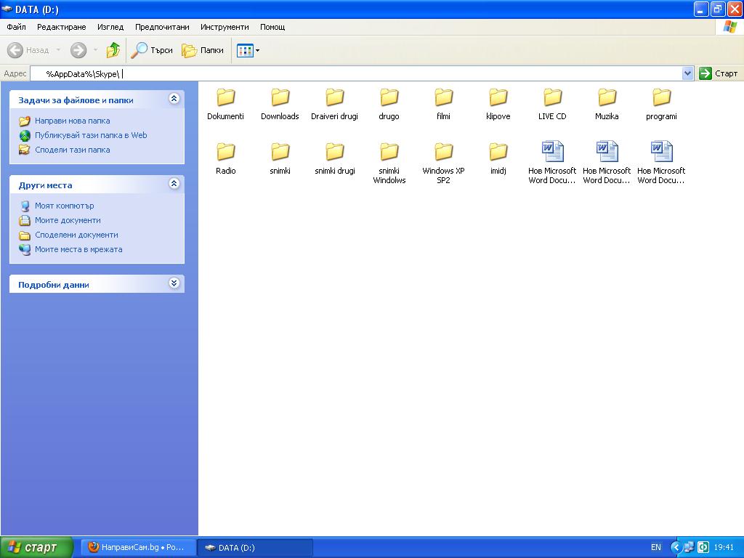Click Публикувай тази папка в Web
This screenshot has height=558, width=744.
coord(91,135)
